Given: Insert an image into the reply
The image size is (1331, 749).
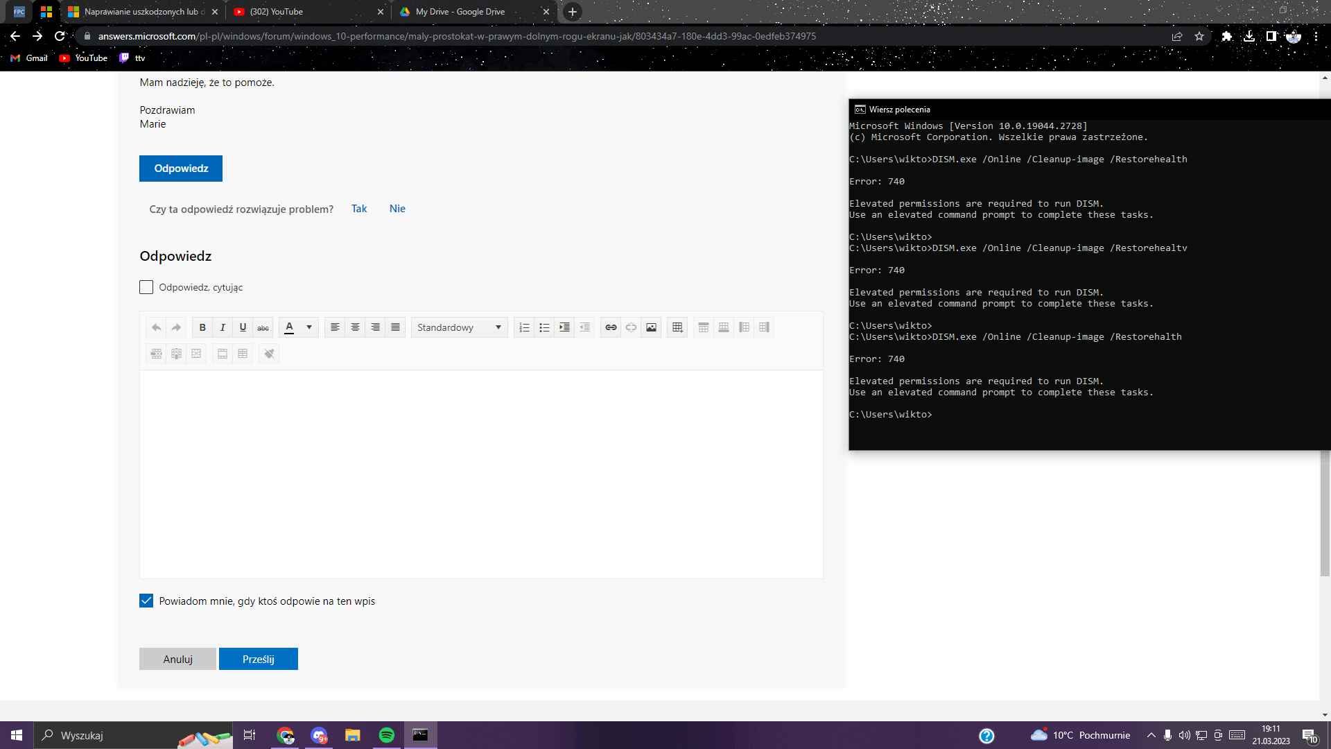Looking at the screenshot, I should [651, 327].
